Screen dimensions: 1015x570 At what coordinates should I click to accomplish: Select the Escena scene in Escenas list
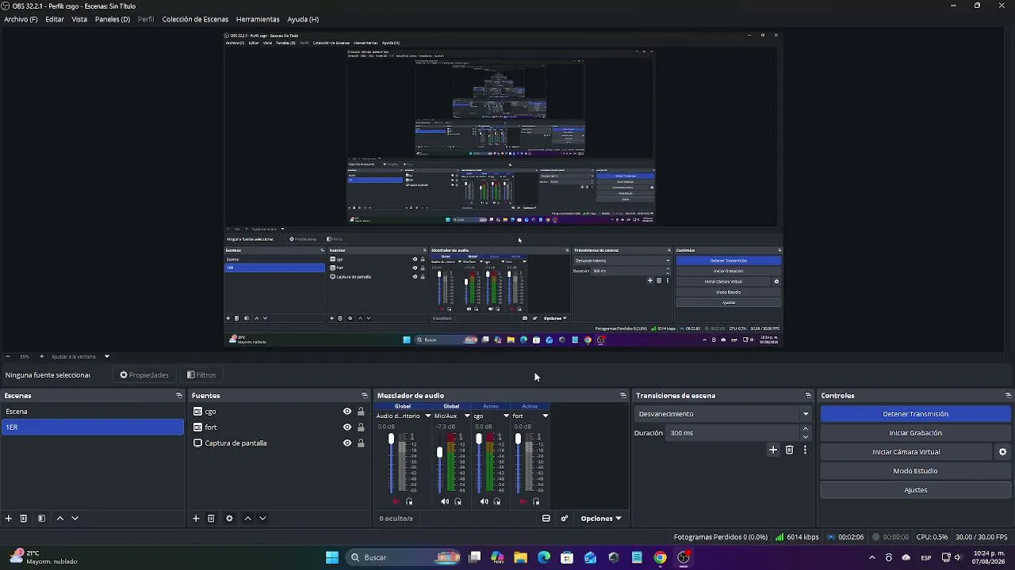[x=93, y=412]
